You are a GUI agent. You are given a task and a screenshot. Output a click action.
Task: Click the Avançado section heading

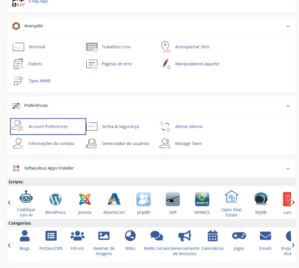click(x=33, y=26)
